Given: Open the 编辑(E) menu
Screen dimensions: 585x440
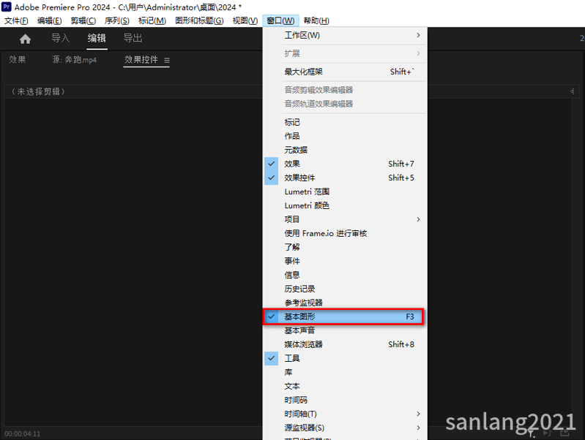Looking at the screenshot, I should click(x=49, y=20).
